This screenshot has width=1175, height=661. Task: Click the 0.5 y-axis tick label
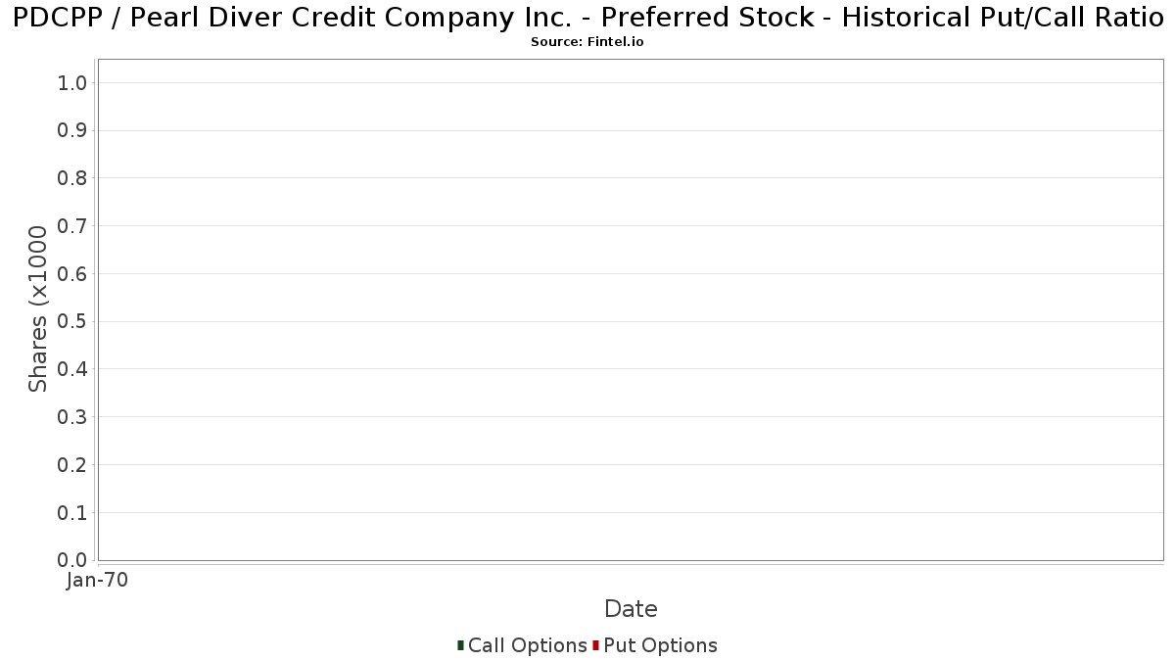72,322
